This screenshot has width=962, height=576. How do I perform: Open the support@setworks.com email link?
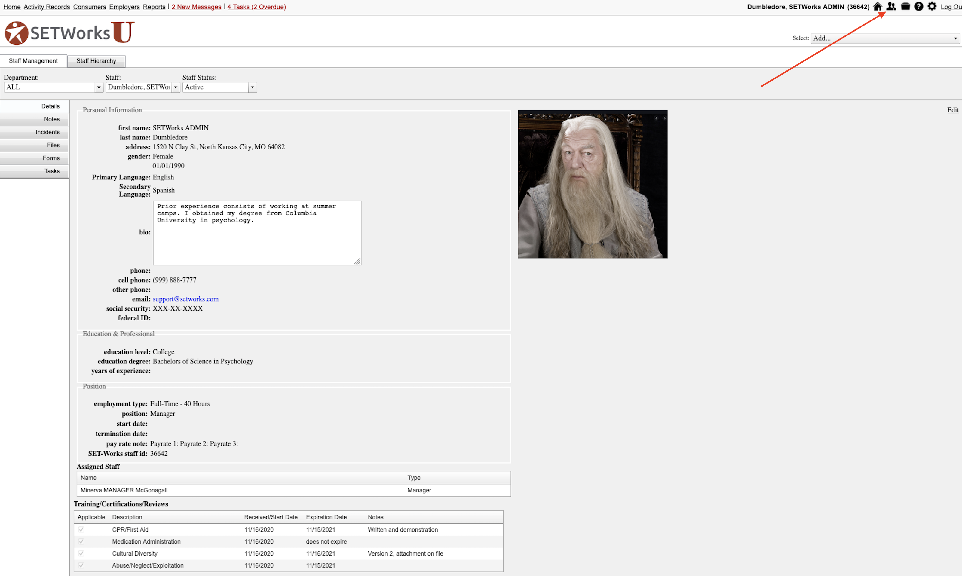coord(185,299)
